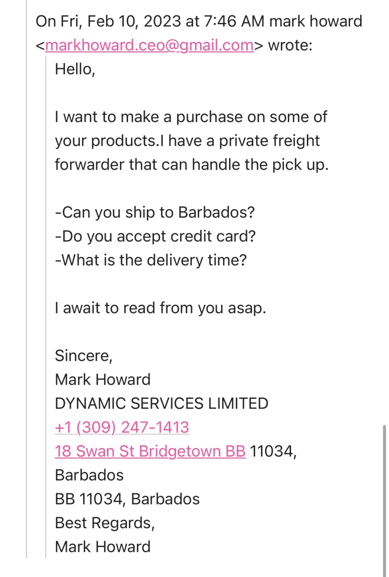The height and width of the screenshot is (577, 389).
Task: Click 'Mark Howard' name directly below 'Sincere,'
Action: (x=103, y=379)
